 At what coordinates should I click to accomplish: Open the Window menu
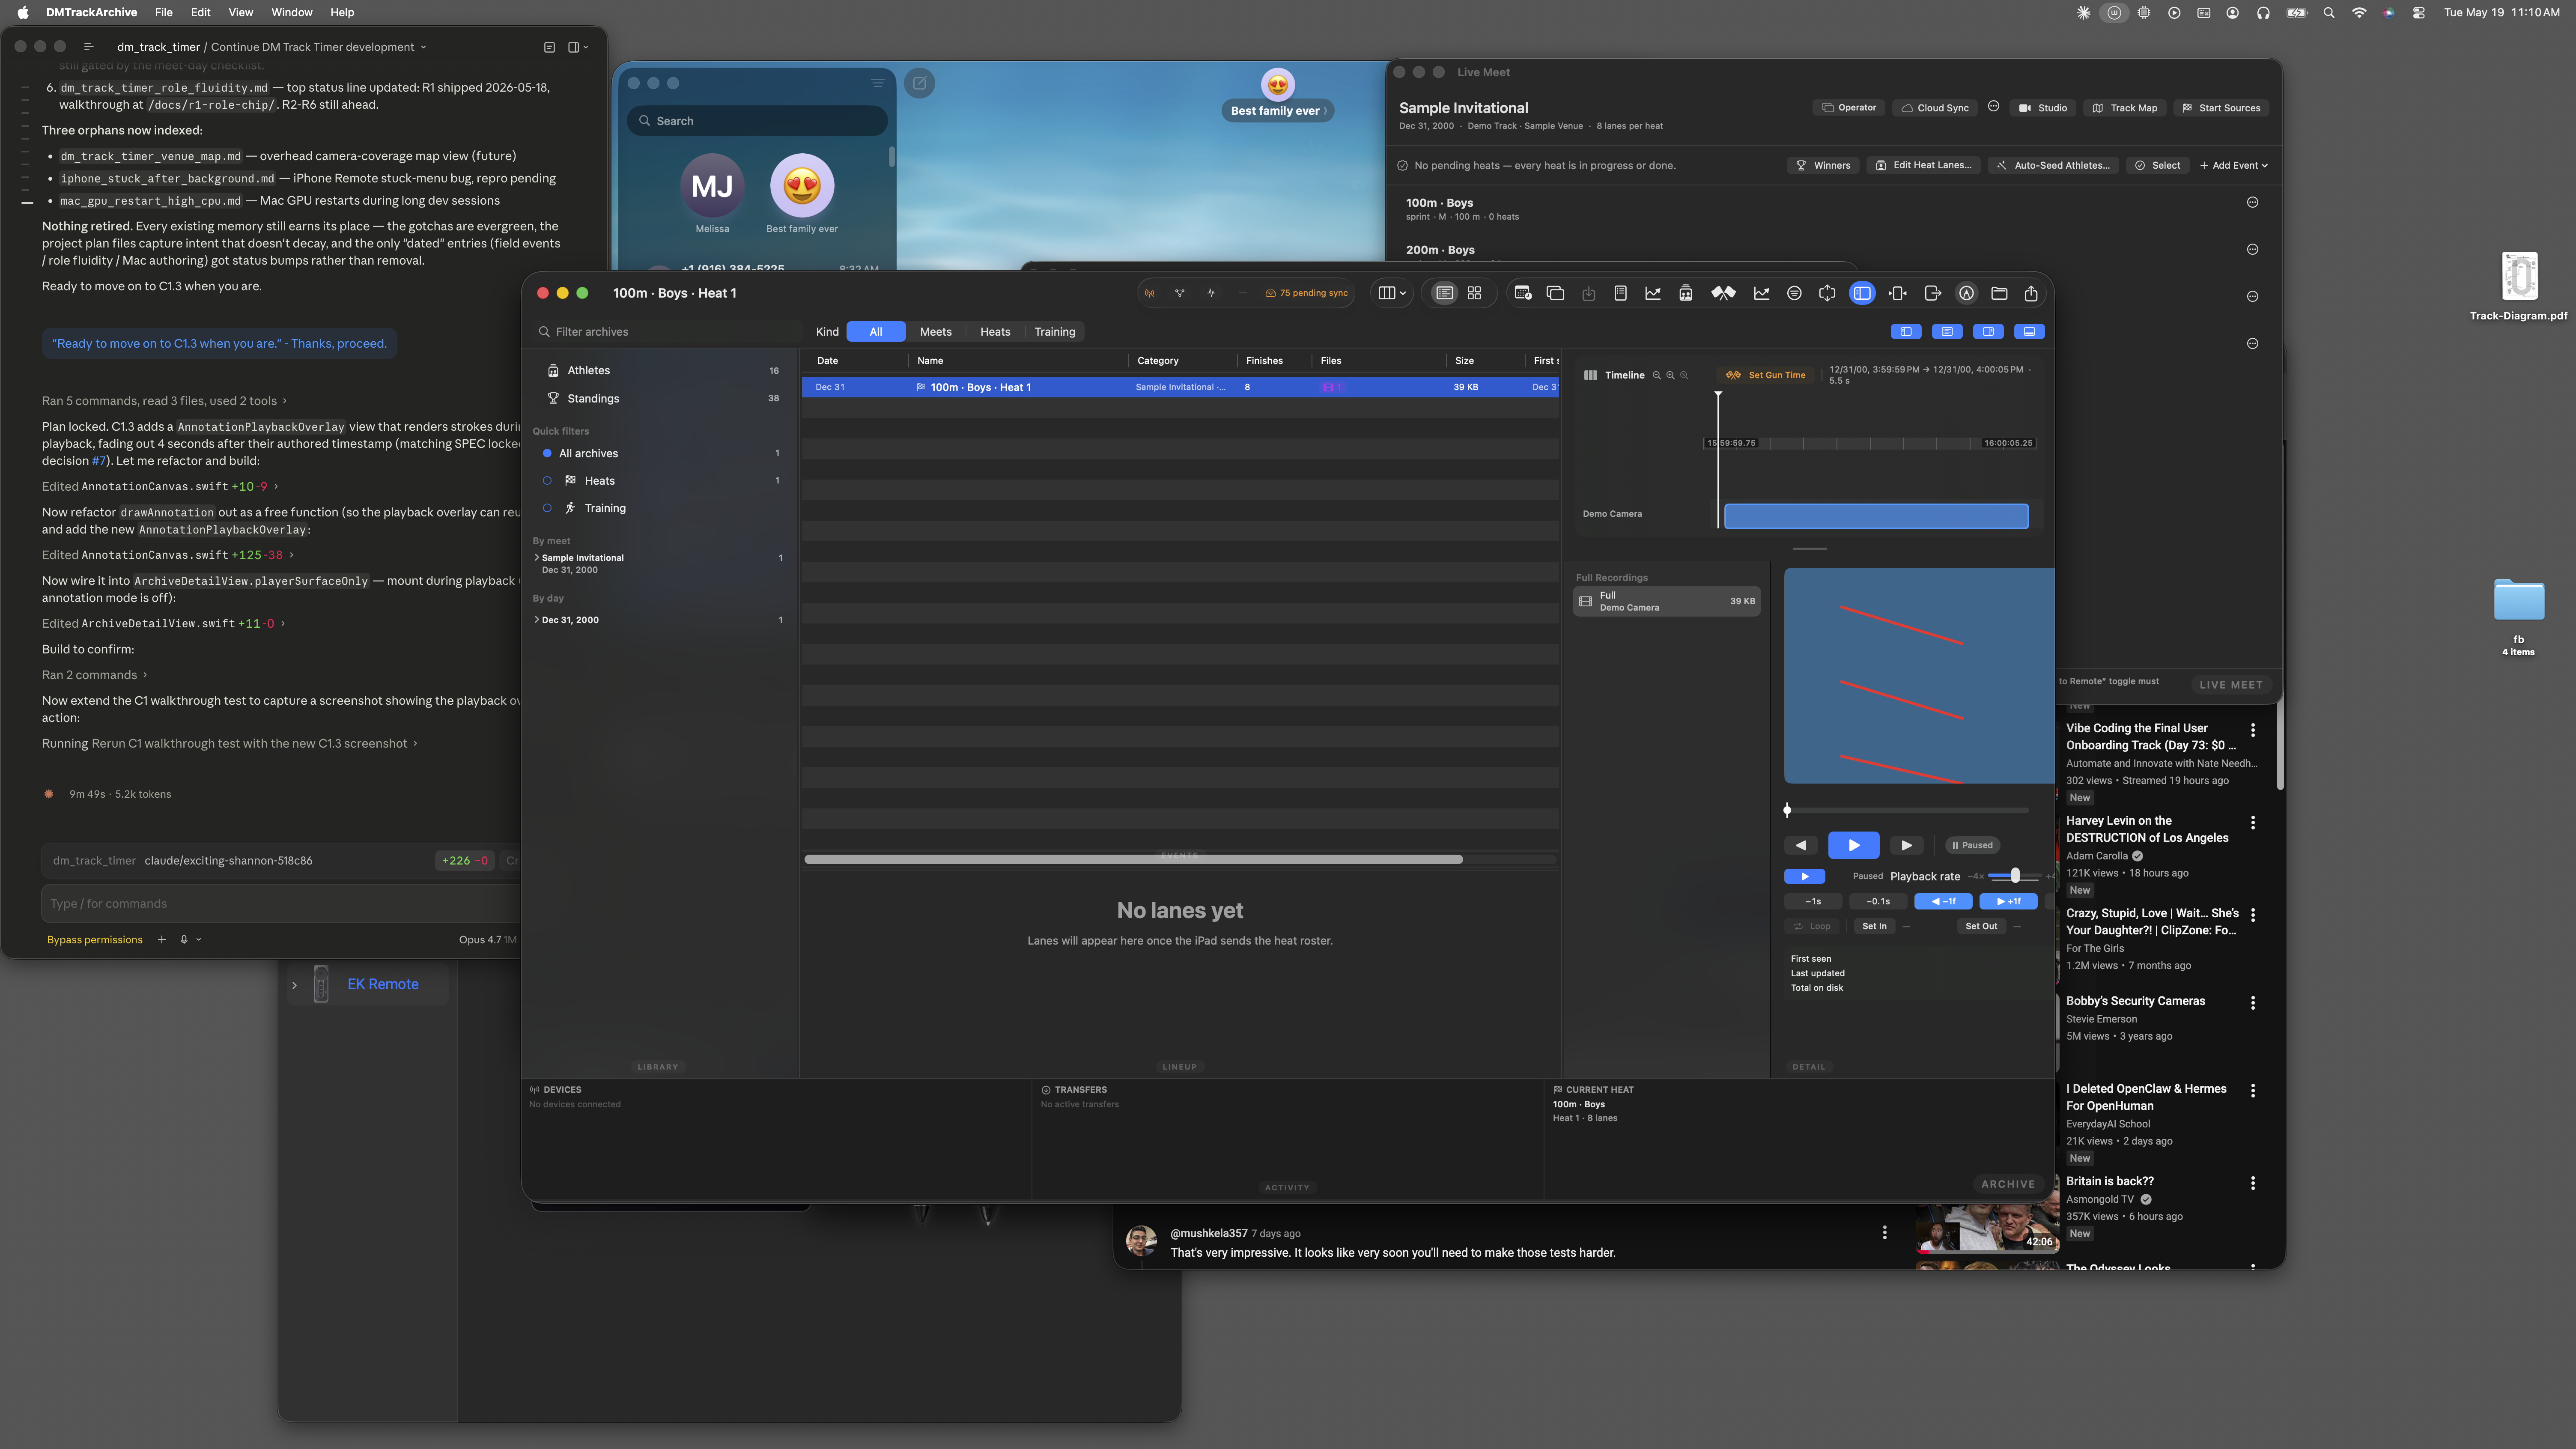[x=292, y=13]
